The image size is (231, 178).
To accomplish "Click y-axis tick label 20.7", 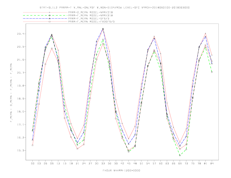I will (20, 73).
